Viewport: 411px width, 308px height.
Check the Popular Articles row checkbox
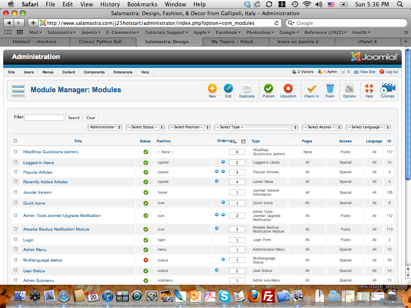coord(16,172)
